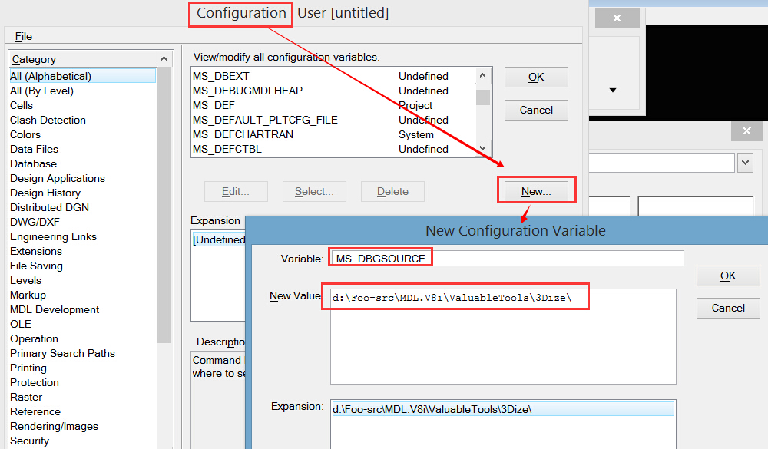The image size is (768, 449).
Task: Cancel the New Configuration Variable dialog
Action: click(x=727, y=308)
